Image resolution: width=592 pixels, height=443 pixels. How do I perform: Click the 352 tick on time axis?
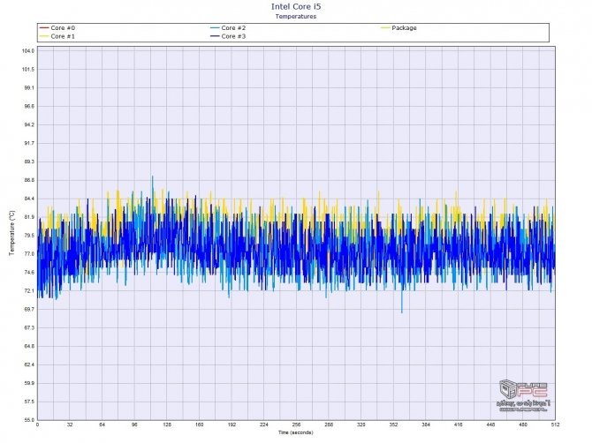coord(393,424)
